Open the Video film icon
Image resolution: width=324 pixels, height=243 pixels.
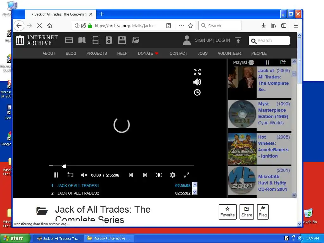96,40
